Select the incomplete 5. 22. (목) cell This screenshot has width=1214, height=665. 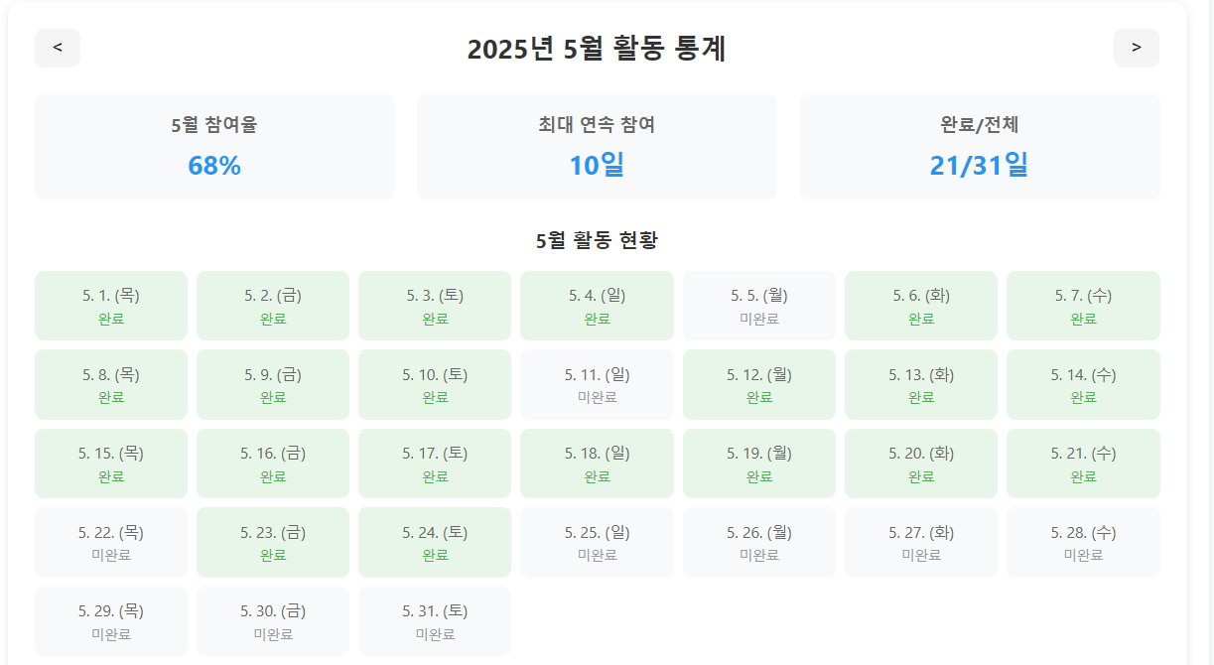click(x=111, y=542)
